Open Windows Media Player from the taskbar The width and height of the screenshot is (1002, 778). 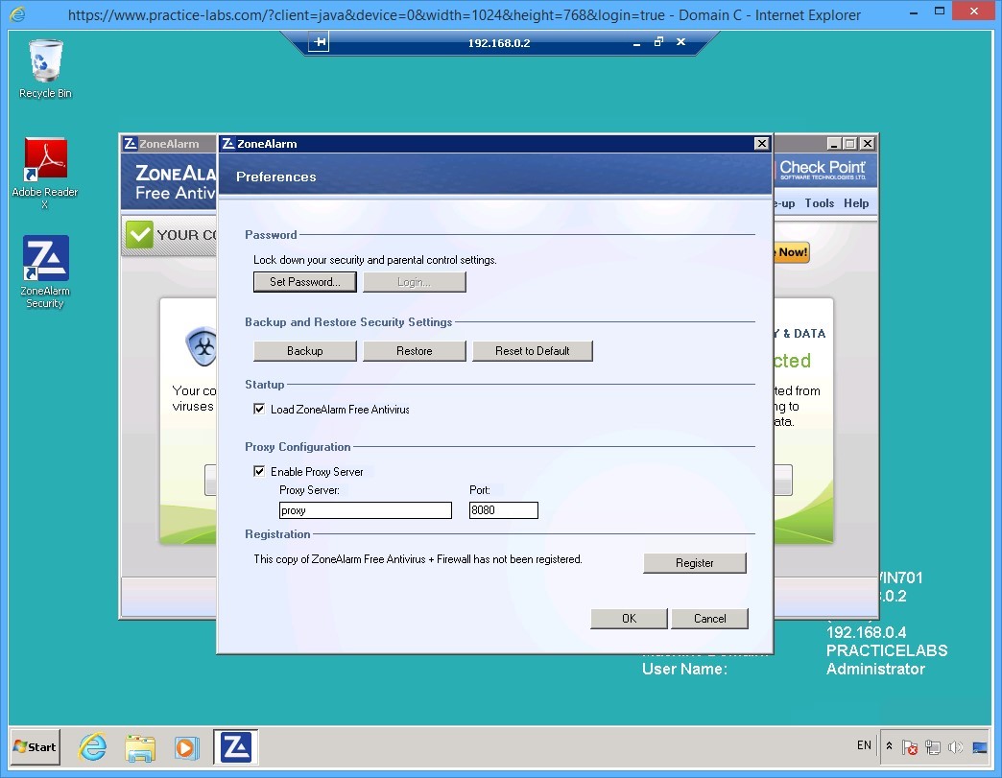tap(187, 745)
